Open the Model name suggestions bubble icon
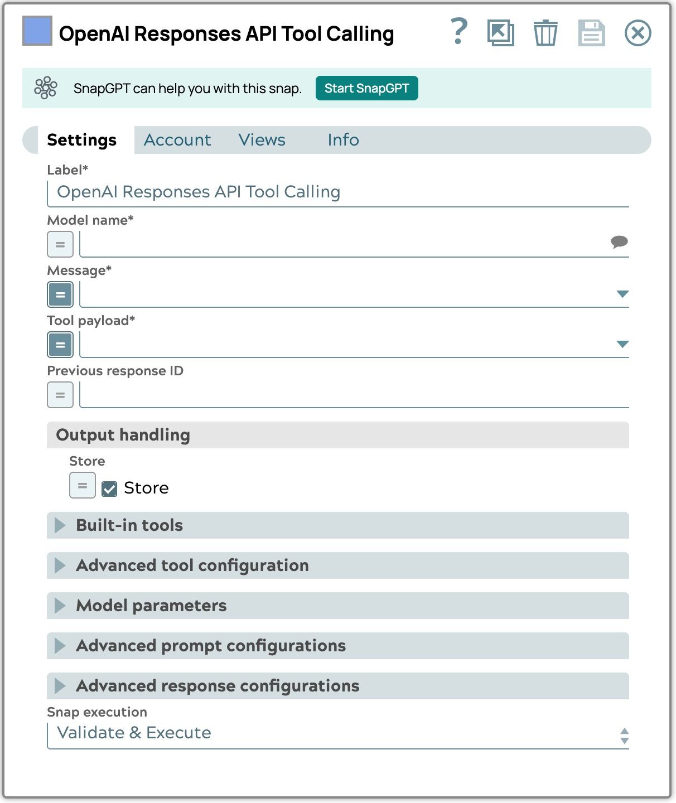Image resolution: width=676 pixels, height=803 pixels. pyautogui.click(x=619, y=242)
